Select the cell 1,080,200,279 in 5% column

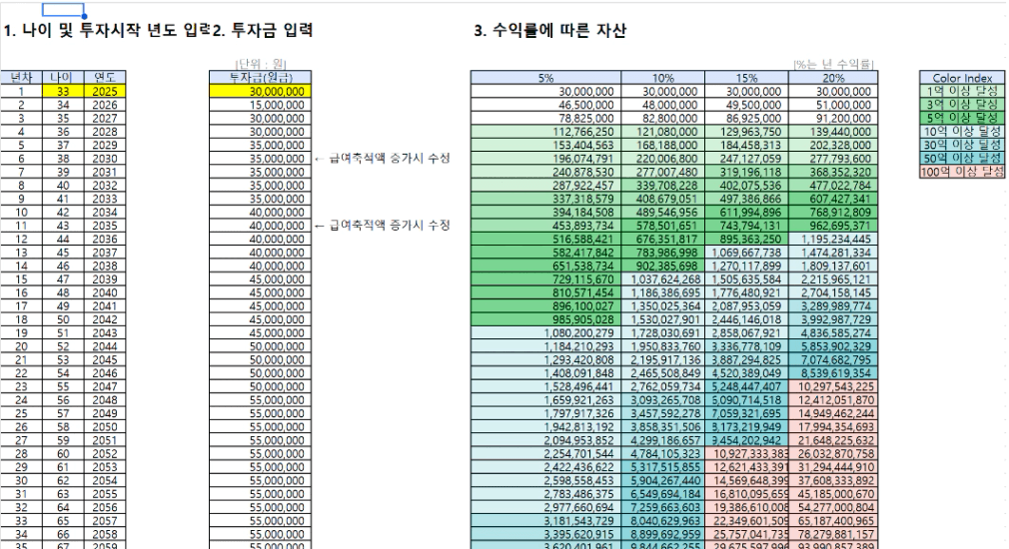[545, 333]
